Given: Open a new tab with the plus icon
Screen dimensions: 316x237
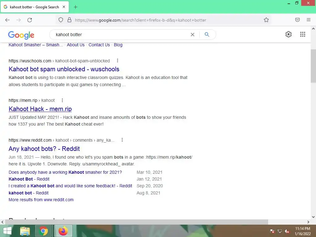Looking at the screenshot, I should pos(75,7).
